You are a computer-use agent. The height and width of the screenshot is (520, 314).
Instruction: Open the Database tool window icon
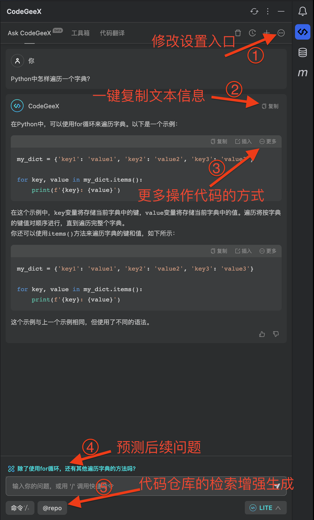click(303, 52)
